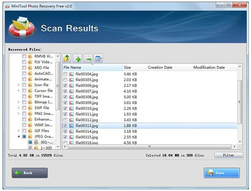
Task: Click the Icon file folder icon
Action: tap(30, 85)
